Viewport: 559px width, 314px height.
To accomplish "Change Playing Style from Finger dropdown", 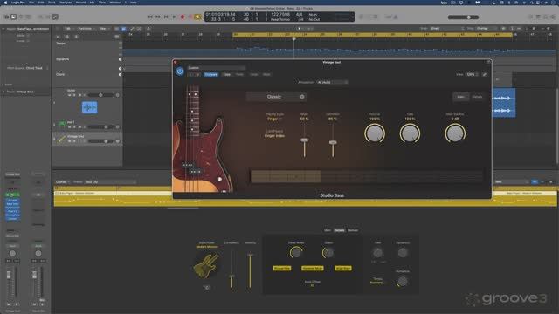I will (x=274, y=119).
